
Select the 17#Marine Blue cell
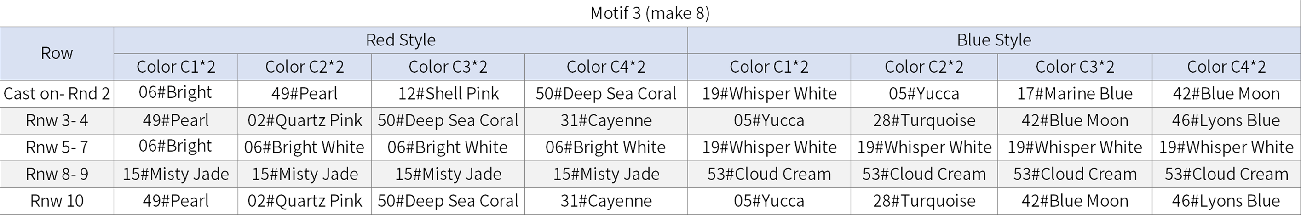(x=1075, y=94)
